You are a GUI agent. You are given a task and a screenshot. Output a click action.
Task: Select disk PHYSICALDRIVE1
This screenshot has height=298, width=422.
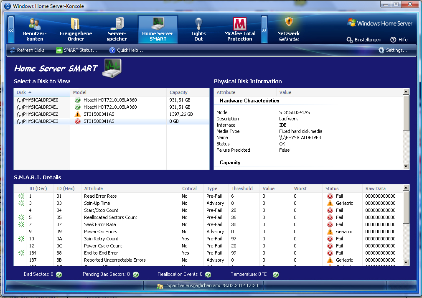click(x=112, y=107)
